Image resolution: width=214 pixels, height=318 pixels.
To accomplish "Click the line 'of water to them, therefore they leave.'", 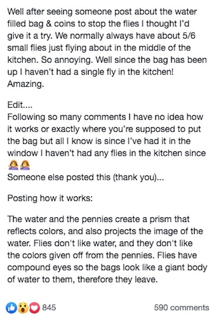I will (x=83, y=280).
